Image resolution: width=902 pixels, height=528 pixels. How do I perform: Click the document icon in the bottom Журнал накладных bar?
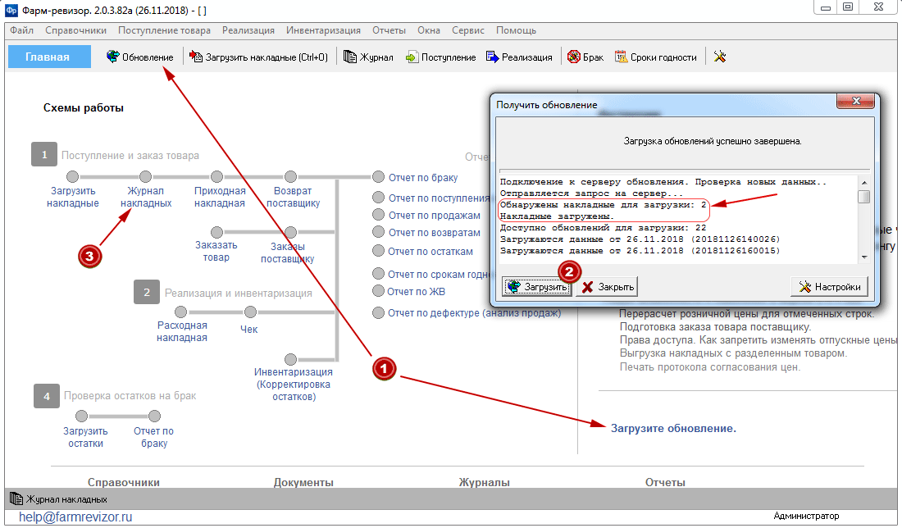click(16, 498)
